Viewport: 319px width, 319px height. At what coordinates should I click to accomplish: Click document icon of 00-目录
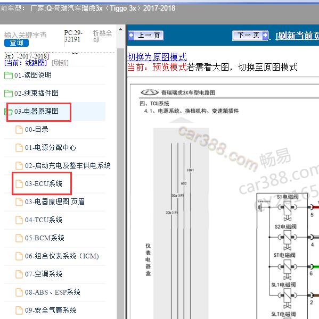(x=19, y=130)
